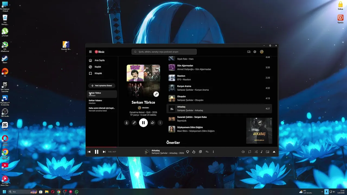Edit playlist using pencil button below title
This screenshot has width=347, height=195.
click(x=134, y=123)
